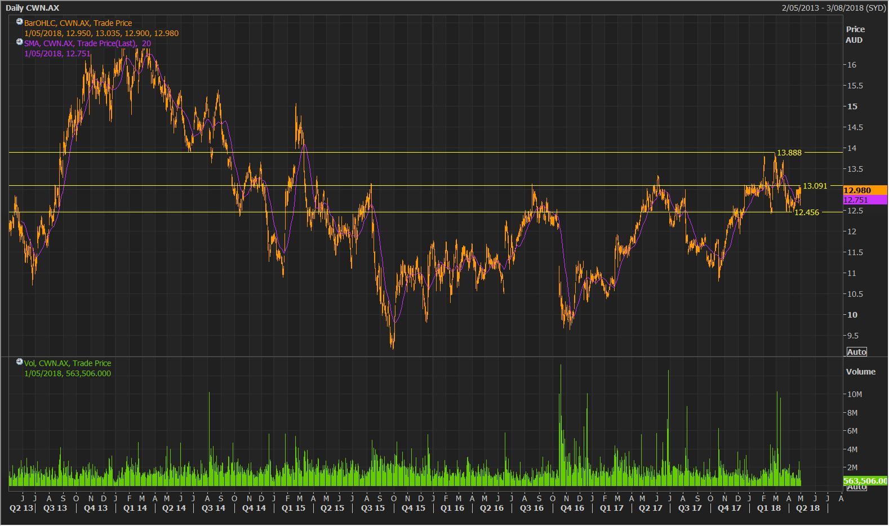Click the OHLC values row 1/05/2018, 12.950
Viewport: 889px width, 526px height.
[101, 33]
